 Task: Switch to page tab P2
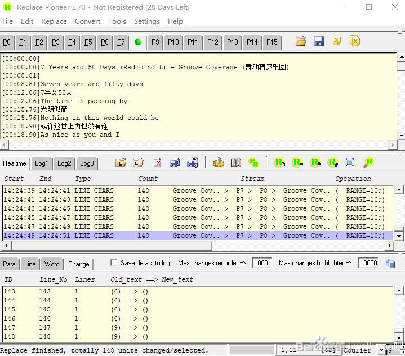click(x=39, y=42)
